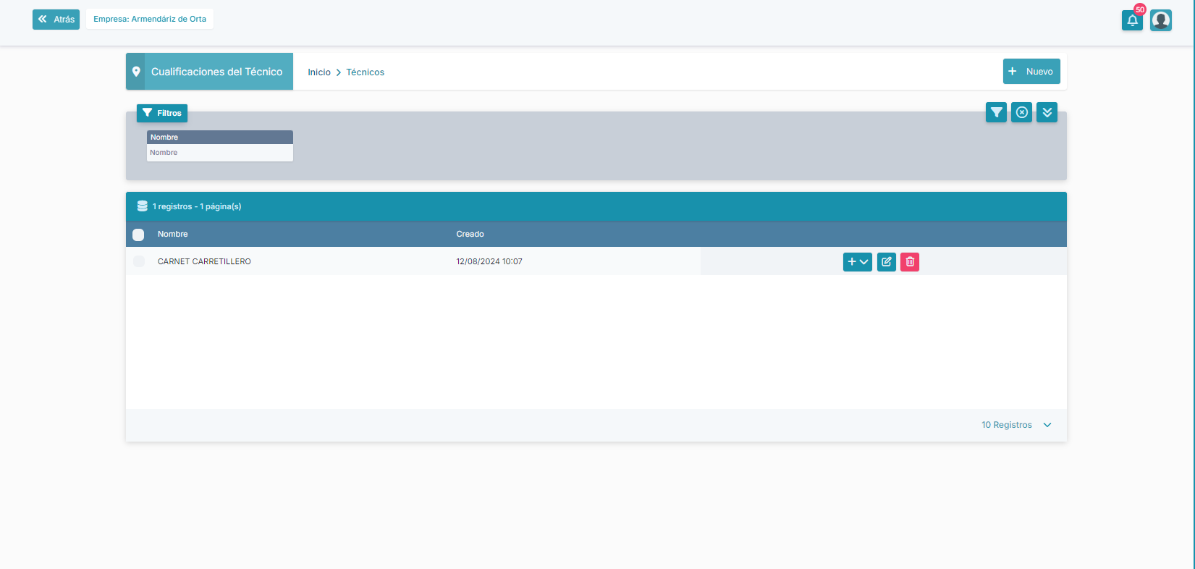Select the CARNET CARRETILLERO row checkbox

139,261
